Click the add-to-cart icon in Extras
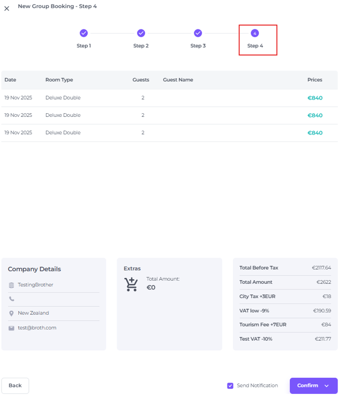This screenshot has width=340, height=397. tap(131, 284)
